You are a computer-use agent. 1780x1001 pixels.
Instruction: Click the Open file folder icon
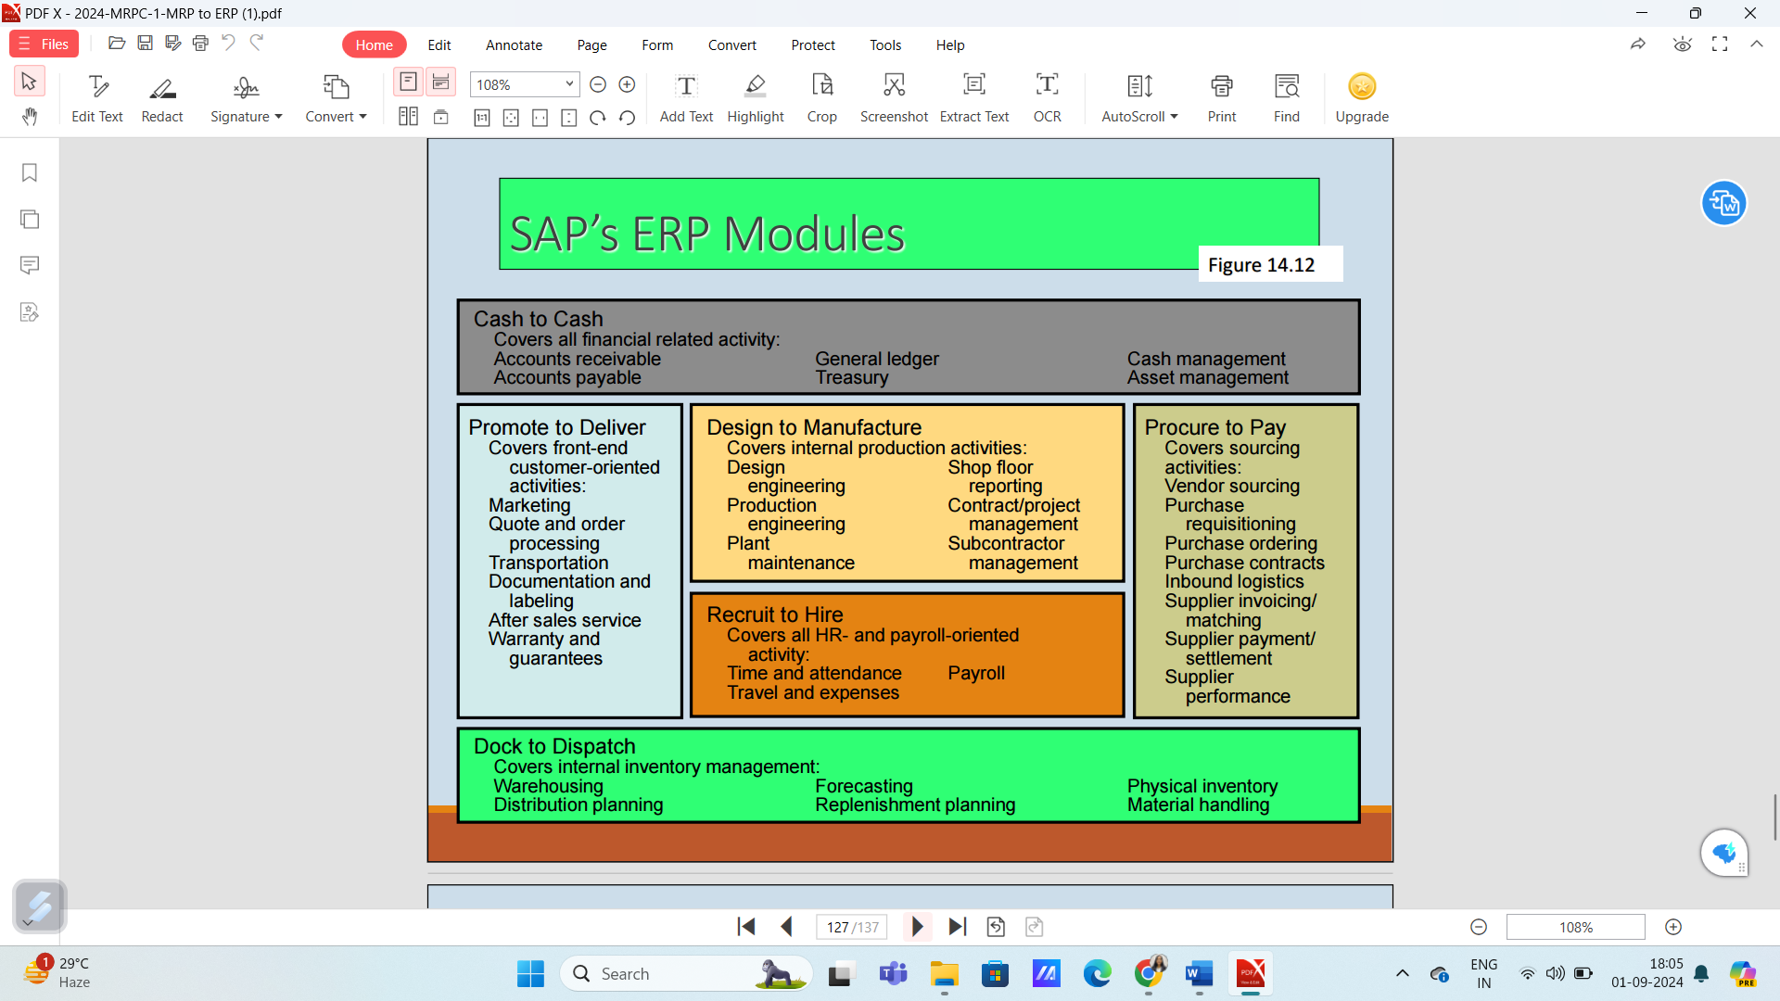[117, 43]
